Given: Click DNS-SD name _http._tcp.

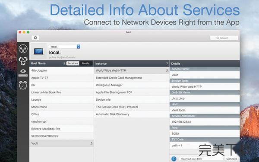Looking at the screenshot, I should coord(205,98).
